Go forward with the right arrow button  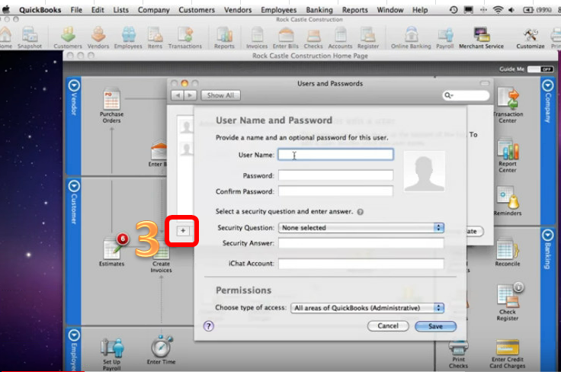tap(190, 95)
